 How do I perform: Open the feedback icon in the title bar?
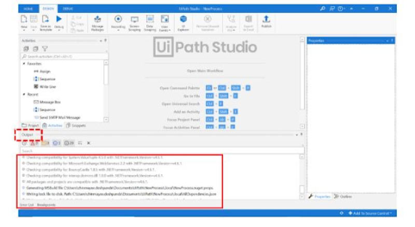[x=332, y=8]
